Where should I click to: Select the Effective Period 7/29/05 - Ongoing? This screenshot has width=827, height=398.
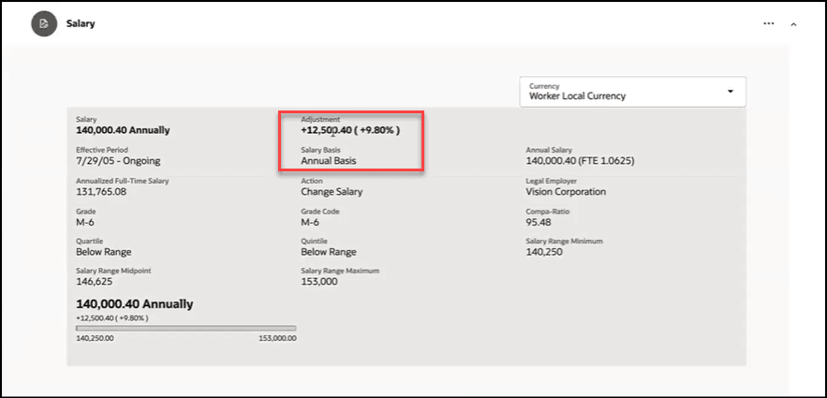pyautogui.click(x=118, y=161)
